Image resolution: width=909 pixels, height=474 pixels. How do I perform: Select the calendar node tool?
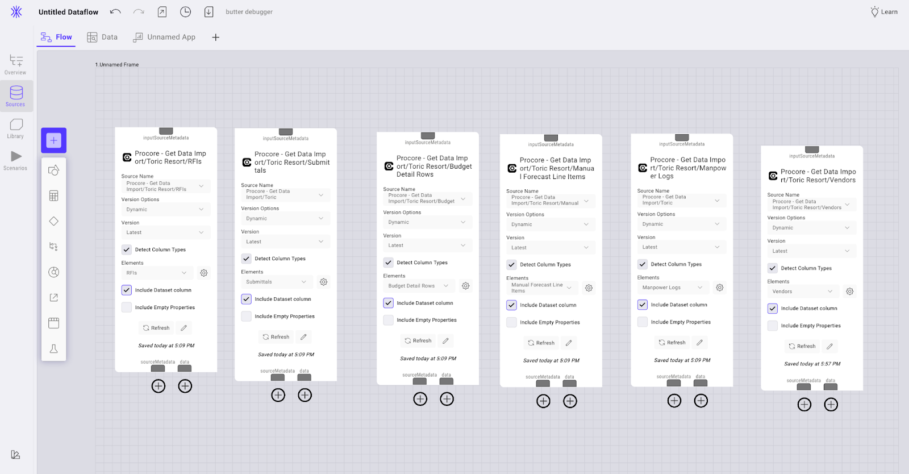54,323
